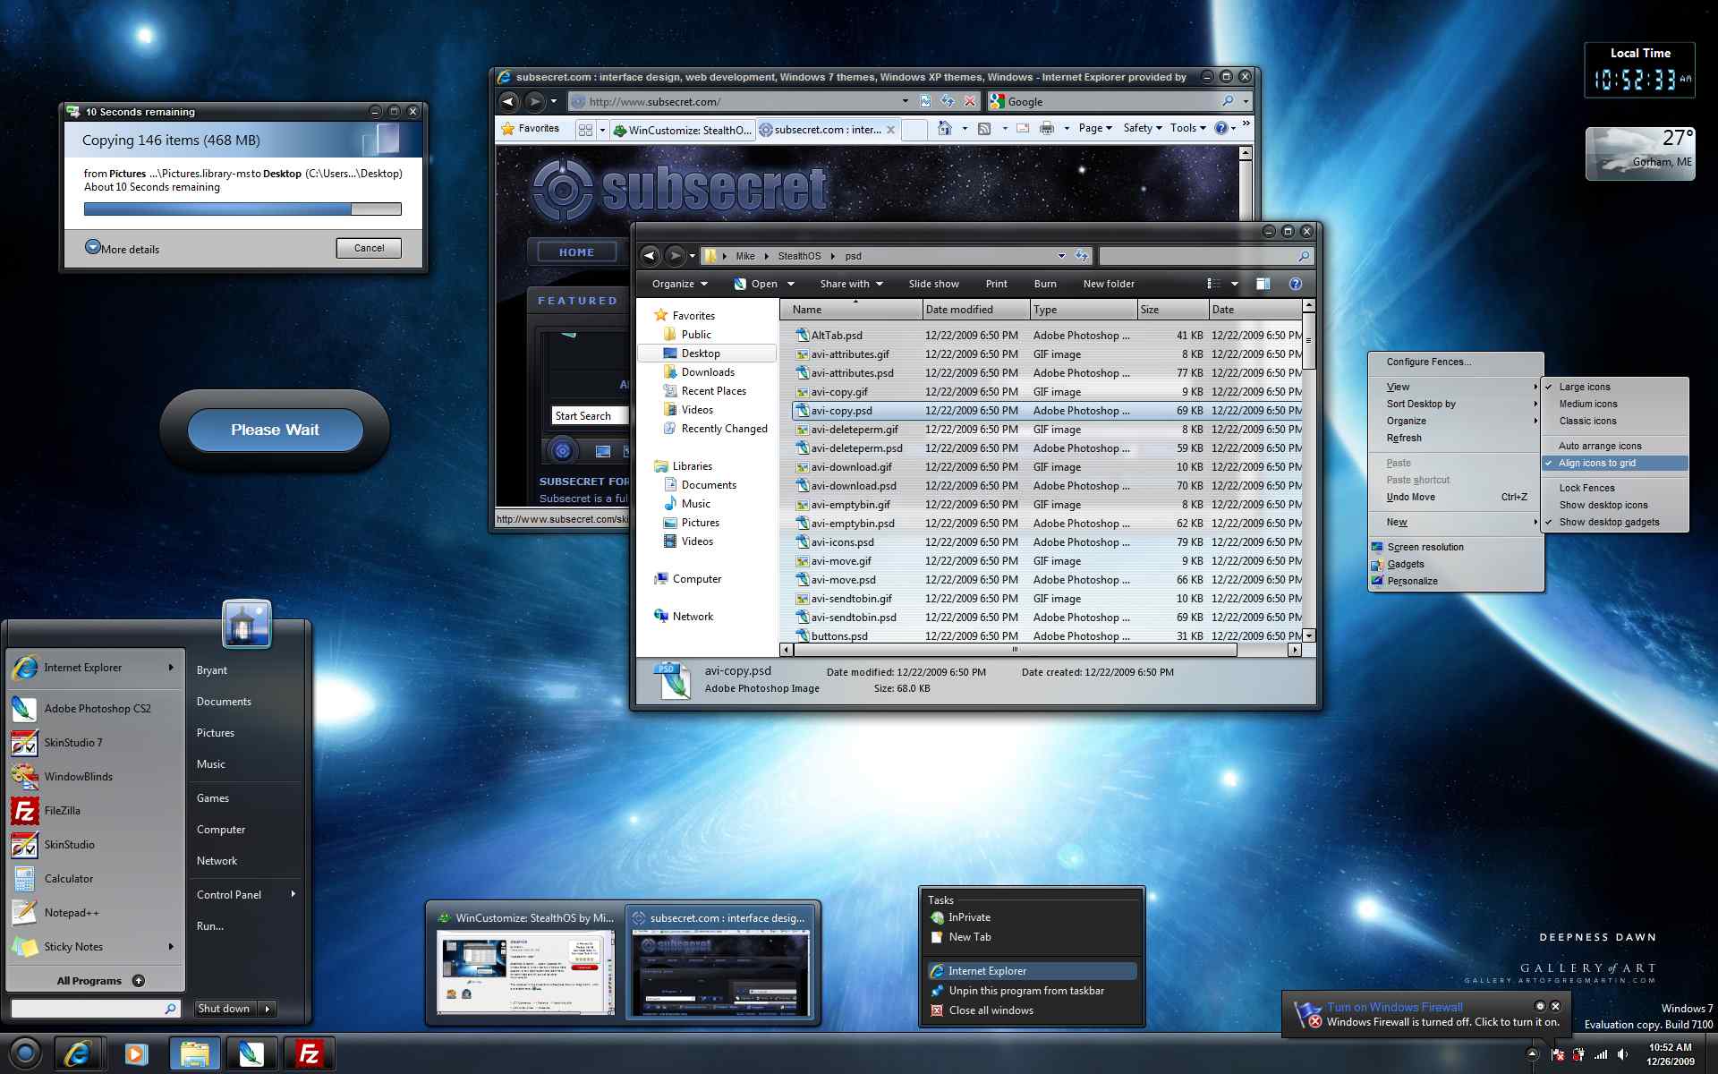The image size is (1718, 1074).
Task: Switch to Windows Explorer on the taskbar
Action: 194,1053
